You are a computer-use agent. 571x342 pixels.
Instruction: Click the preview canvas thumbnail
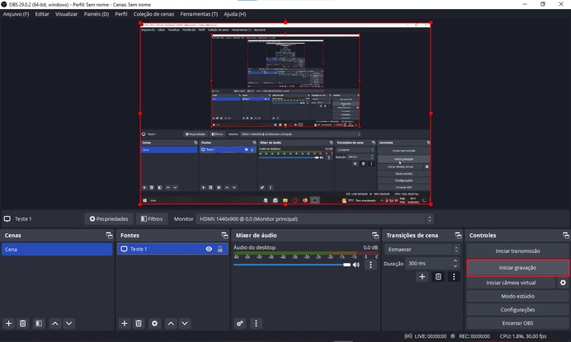[285, 113]
